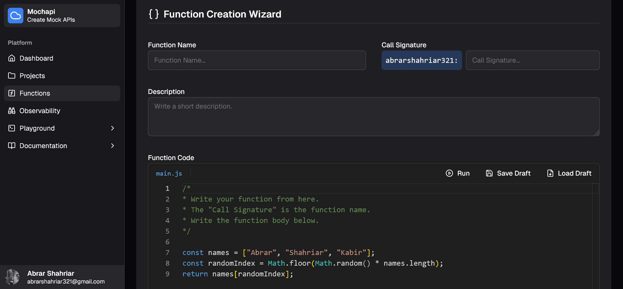Open the Abrar Shahriar profile avatar
This screenshot has height=289, width=623.
[12, 277]
